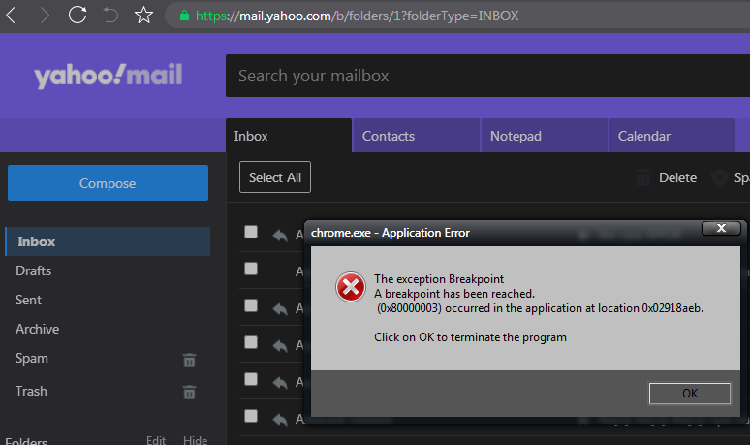Click the Delete trash can icon in toolbar
This screenshot has width=750, height=445.
tap(643, 177)
